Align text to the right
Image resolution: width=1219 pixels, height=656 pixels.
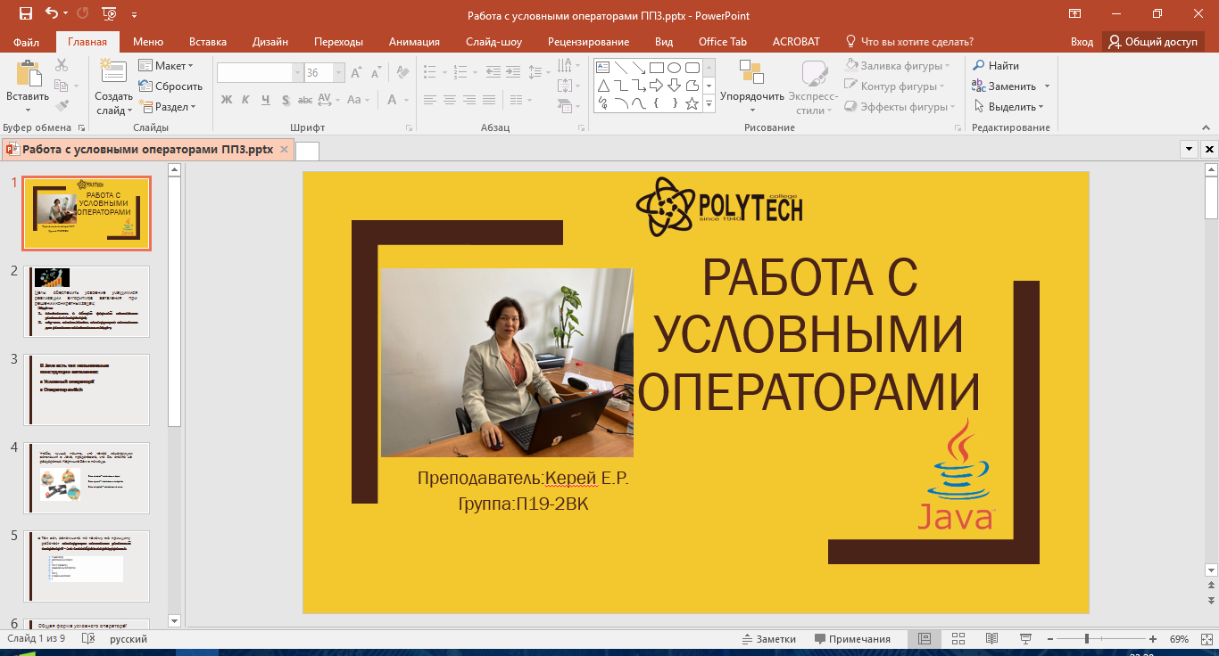coord(469,100)
